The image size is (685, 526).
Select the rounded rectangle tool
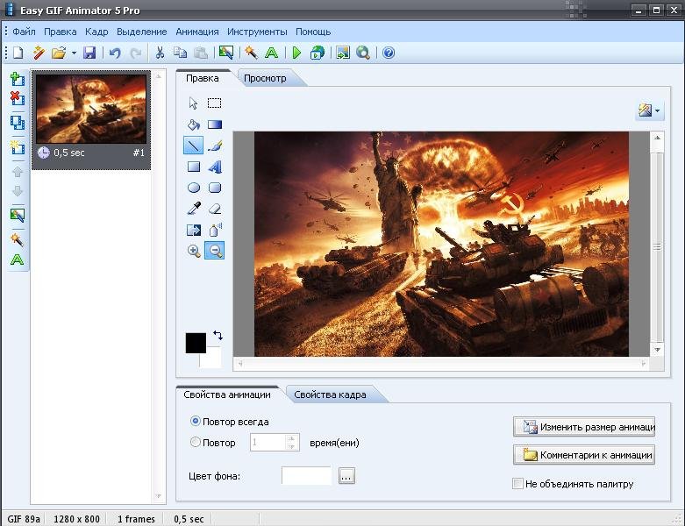[215, 188]
